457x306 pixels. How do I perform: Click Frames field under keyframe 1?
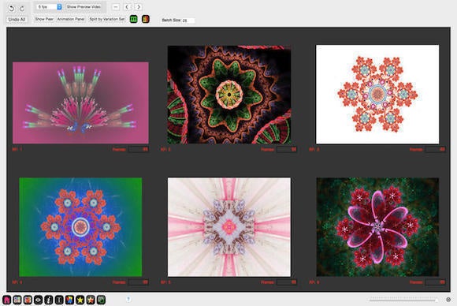(139, 149)
